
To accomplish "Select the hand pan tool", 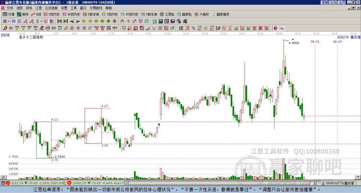I will (122, 21).
